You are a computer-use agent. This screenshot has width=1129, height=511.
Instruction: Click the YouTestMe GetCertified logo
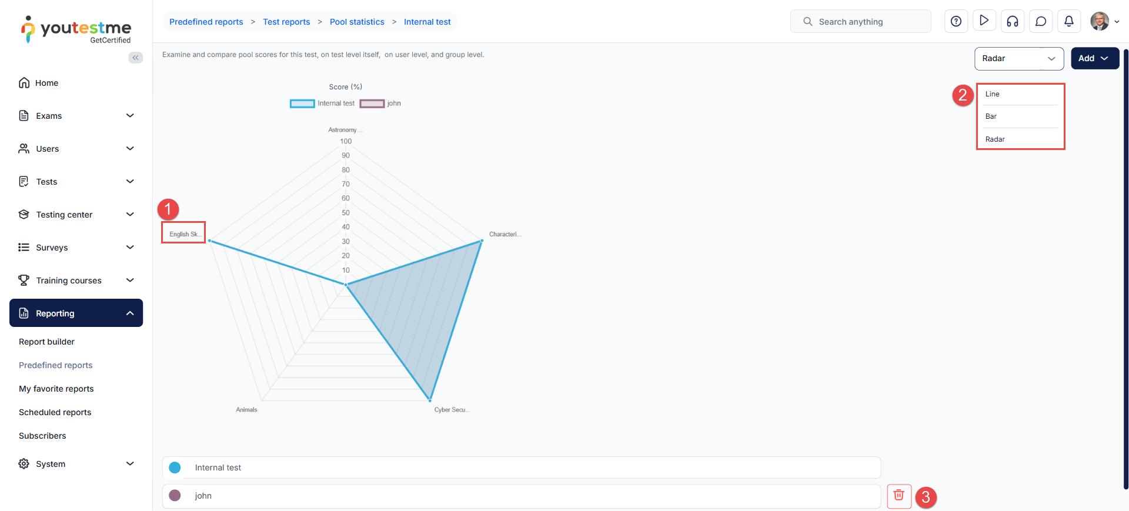click(x=76, y=29)
